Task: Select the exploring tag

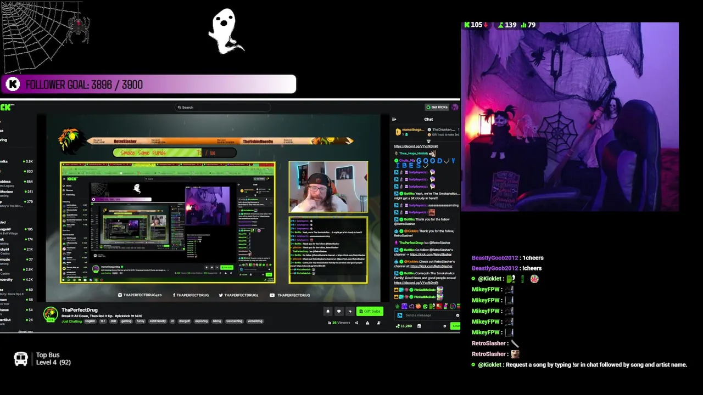Action: tap(201, 321)
